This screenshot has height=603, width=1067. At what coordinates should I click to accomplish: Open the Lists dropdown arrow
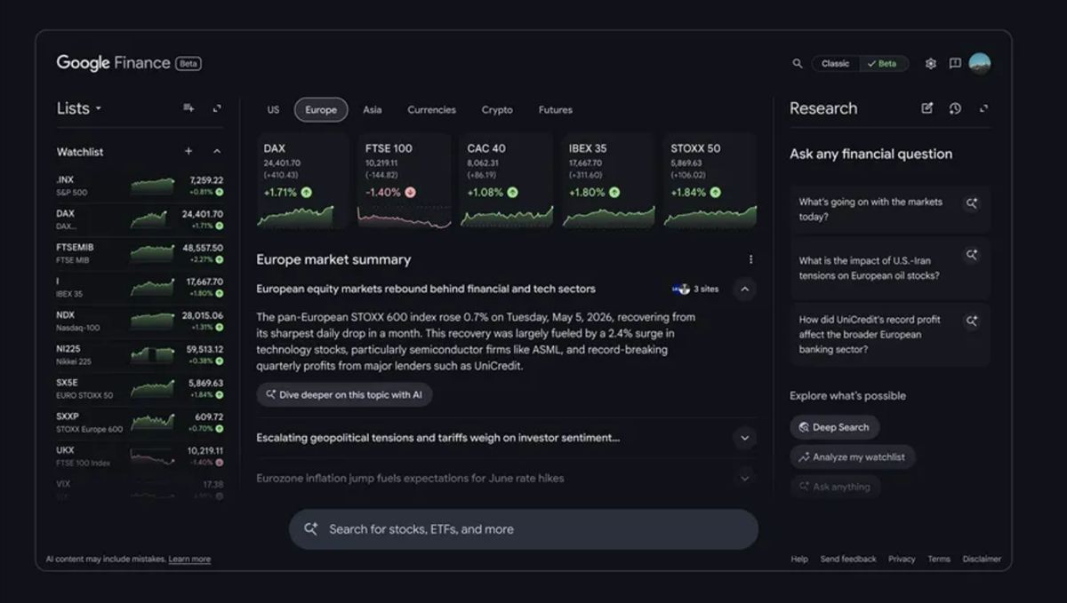tap(99, 108)
